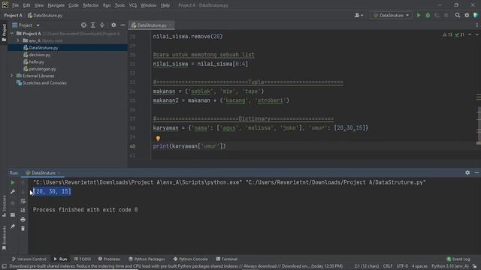Expand the env_A folder
The height and width of the screenshot is (270, 481).
click(18, 40)
